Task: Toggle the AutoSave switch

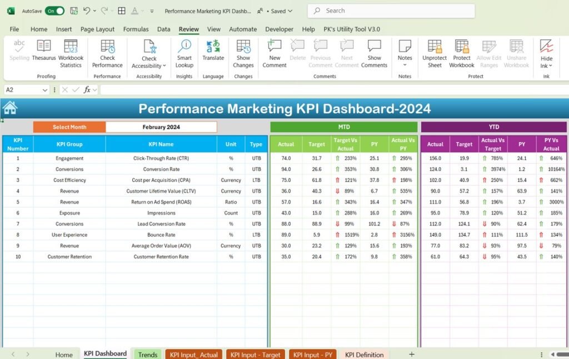Action: point(54,11)
